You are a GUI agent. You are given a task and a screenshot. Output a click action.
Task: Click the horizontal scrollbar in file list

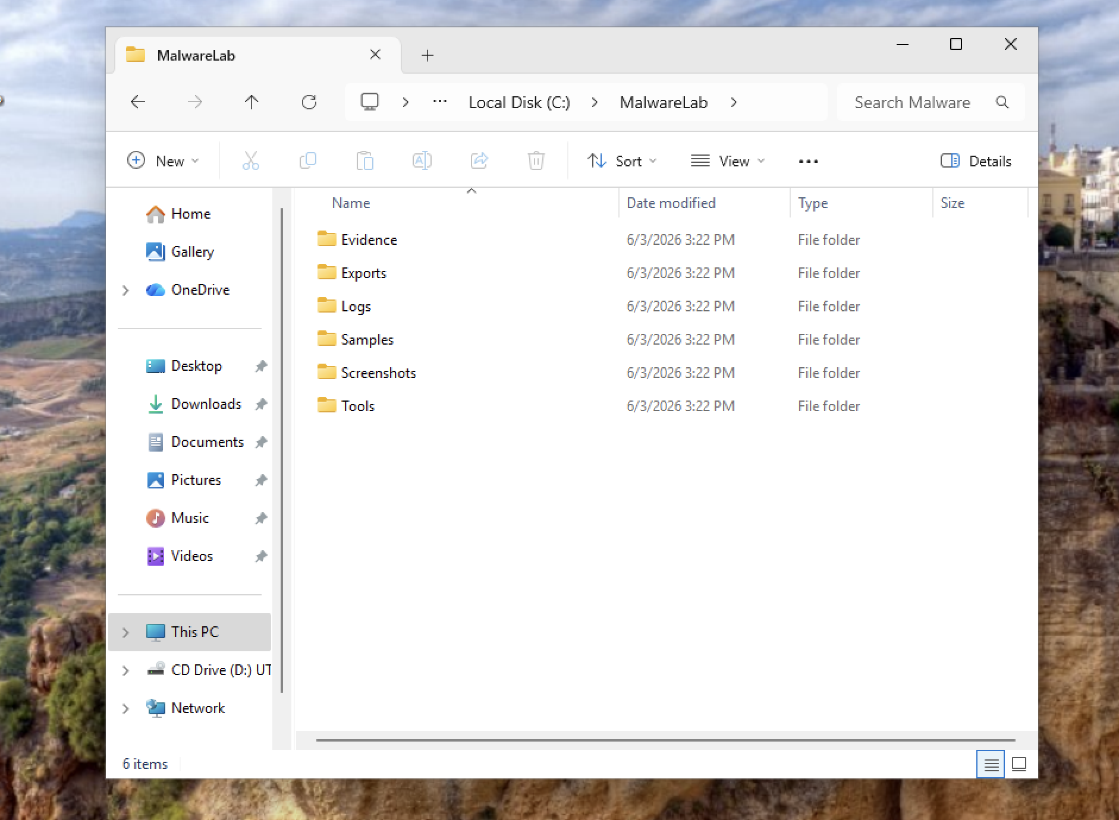[x=665, y=740]
